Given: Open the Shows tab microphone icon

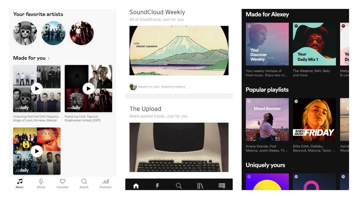Looking at the screenshot, I should pos(41,181).
